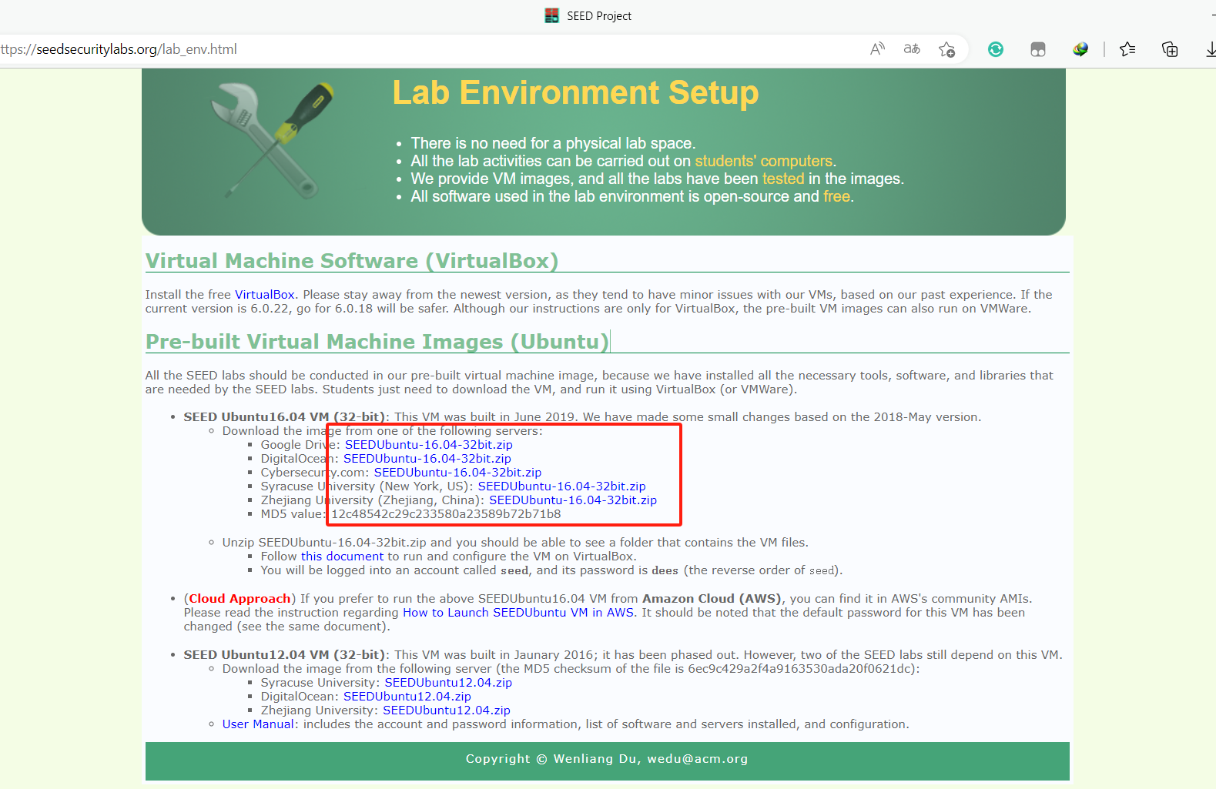Open How to Launch SEEDUbuntu VM in AWS

519,613
